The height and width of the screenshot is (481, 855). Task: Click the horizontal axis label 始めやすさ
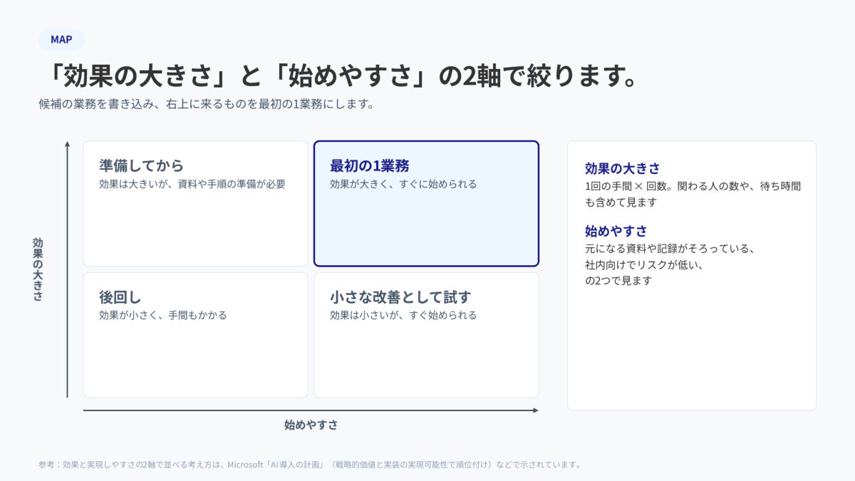(x=311, y=425)
